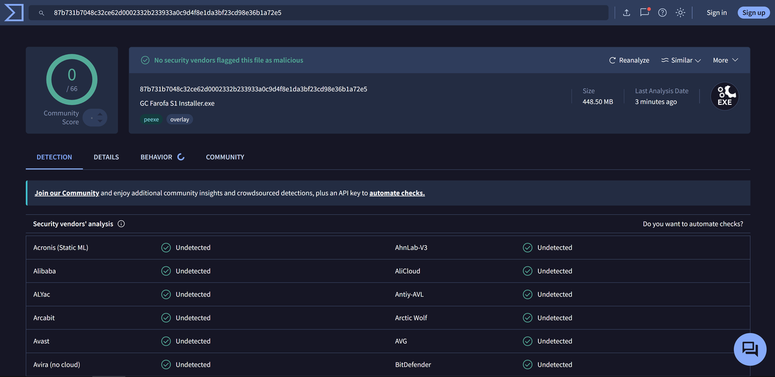Vote up the Community Score

coord(100,113)
